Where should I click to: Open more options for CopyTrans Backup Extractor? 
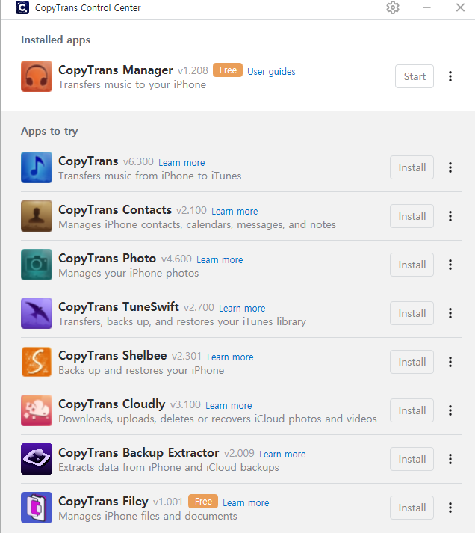450,459
